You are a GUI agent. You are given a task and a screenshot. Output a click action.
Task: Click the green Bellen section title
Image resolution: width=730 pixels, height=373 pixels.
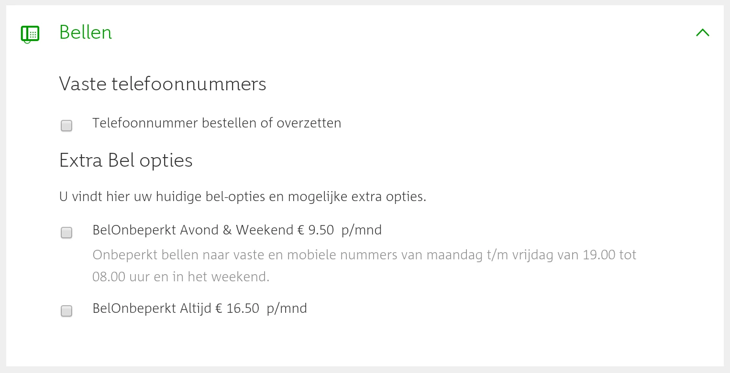click(86, 32)
